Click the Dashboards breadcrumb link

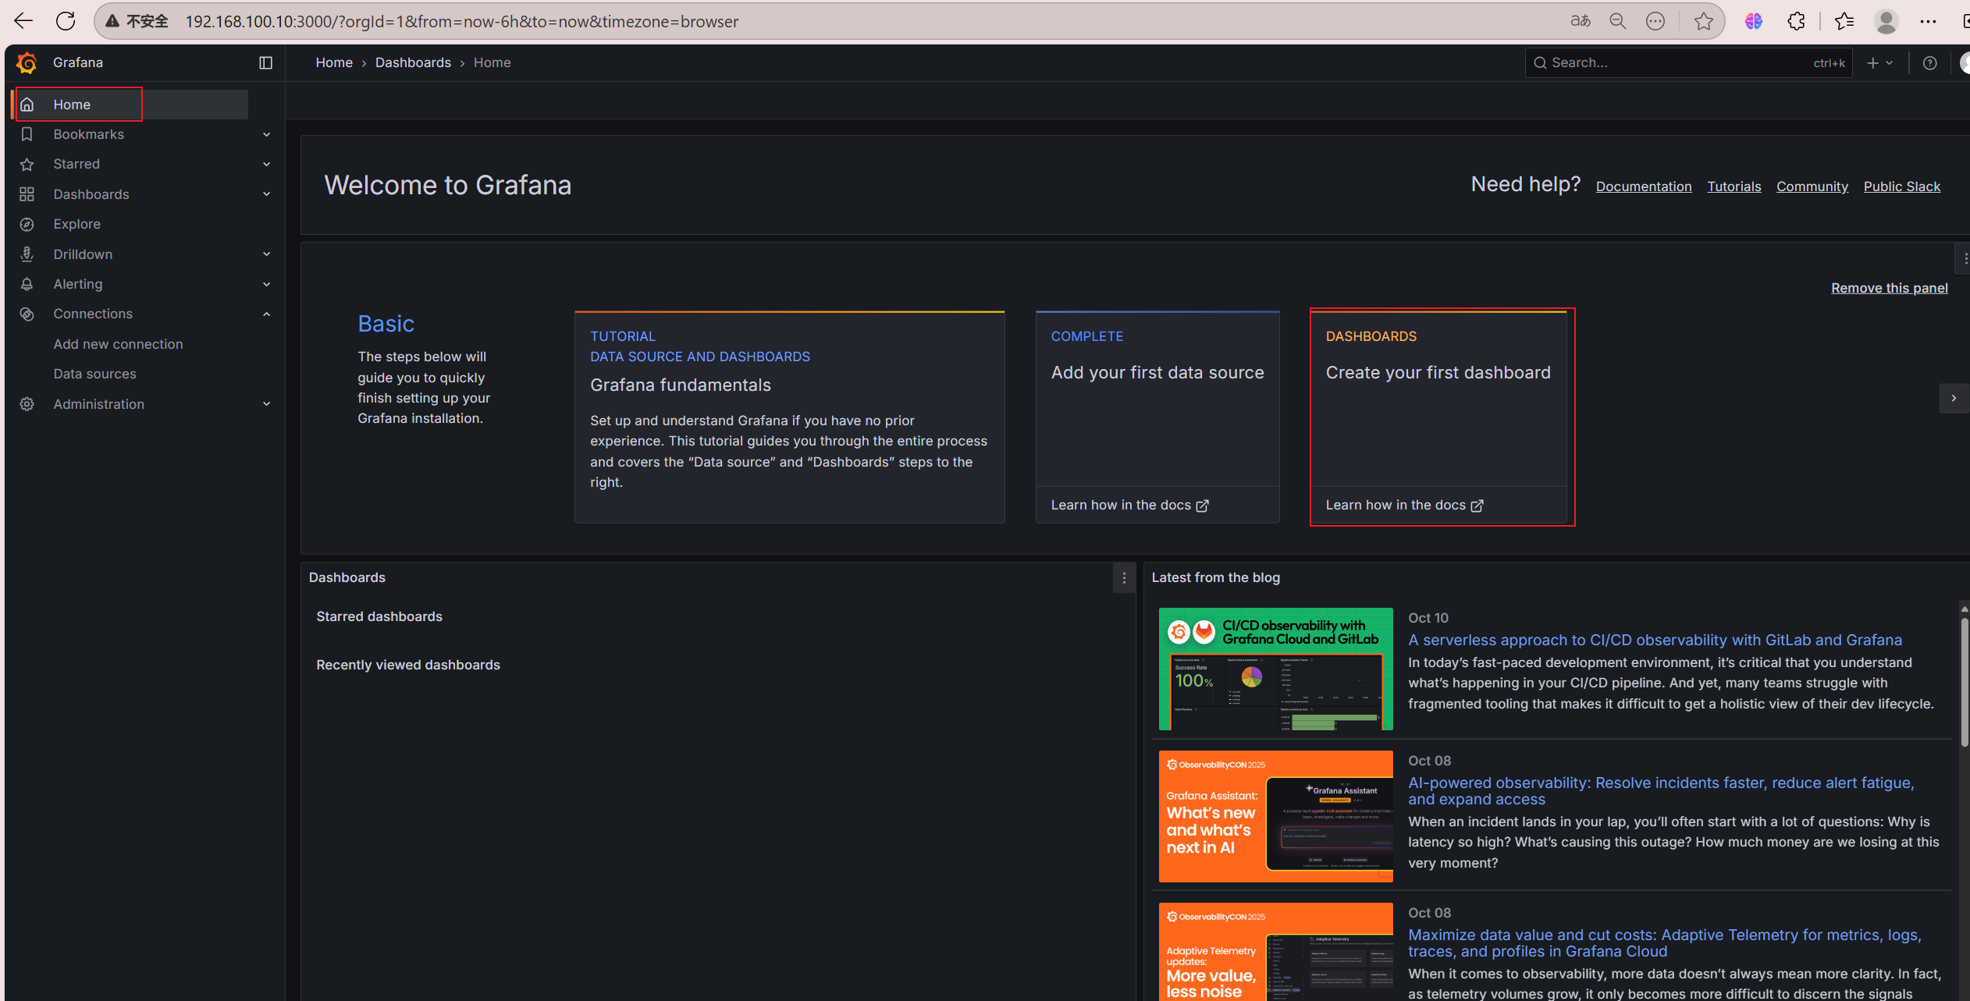[x=413, y=62]
